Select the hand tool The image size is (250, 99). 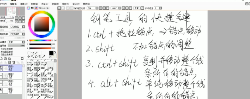pos(40,56)
